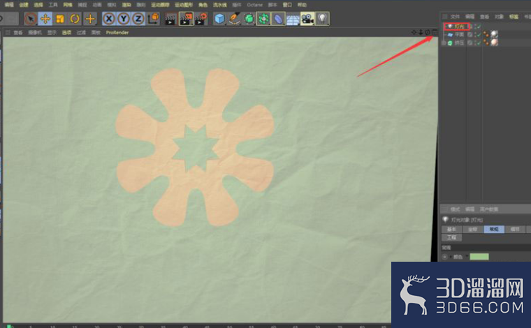Viewport: 531px width, 328px height.
Task: Open object manager 对象 menu
Action: tap(499, 16)
